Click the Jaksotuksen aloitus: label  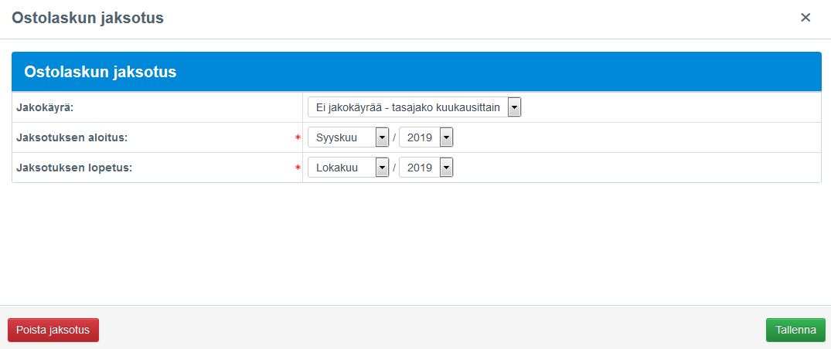[x=72, y=137]
